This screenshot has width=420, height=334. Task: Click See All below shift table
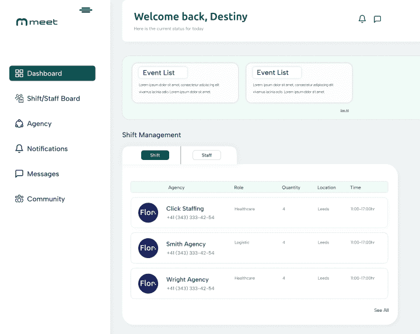tap(381, 311)
